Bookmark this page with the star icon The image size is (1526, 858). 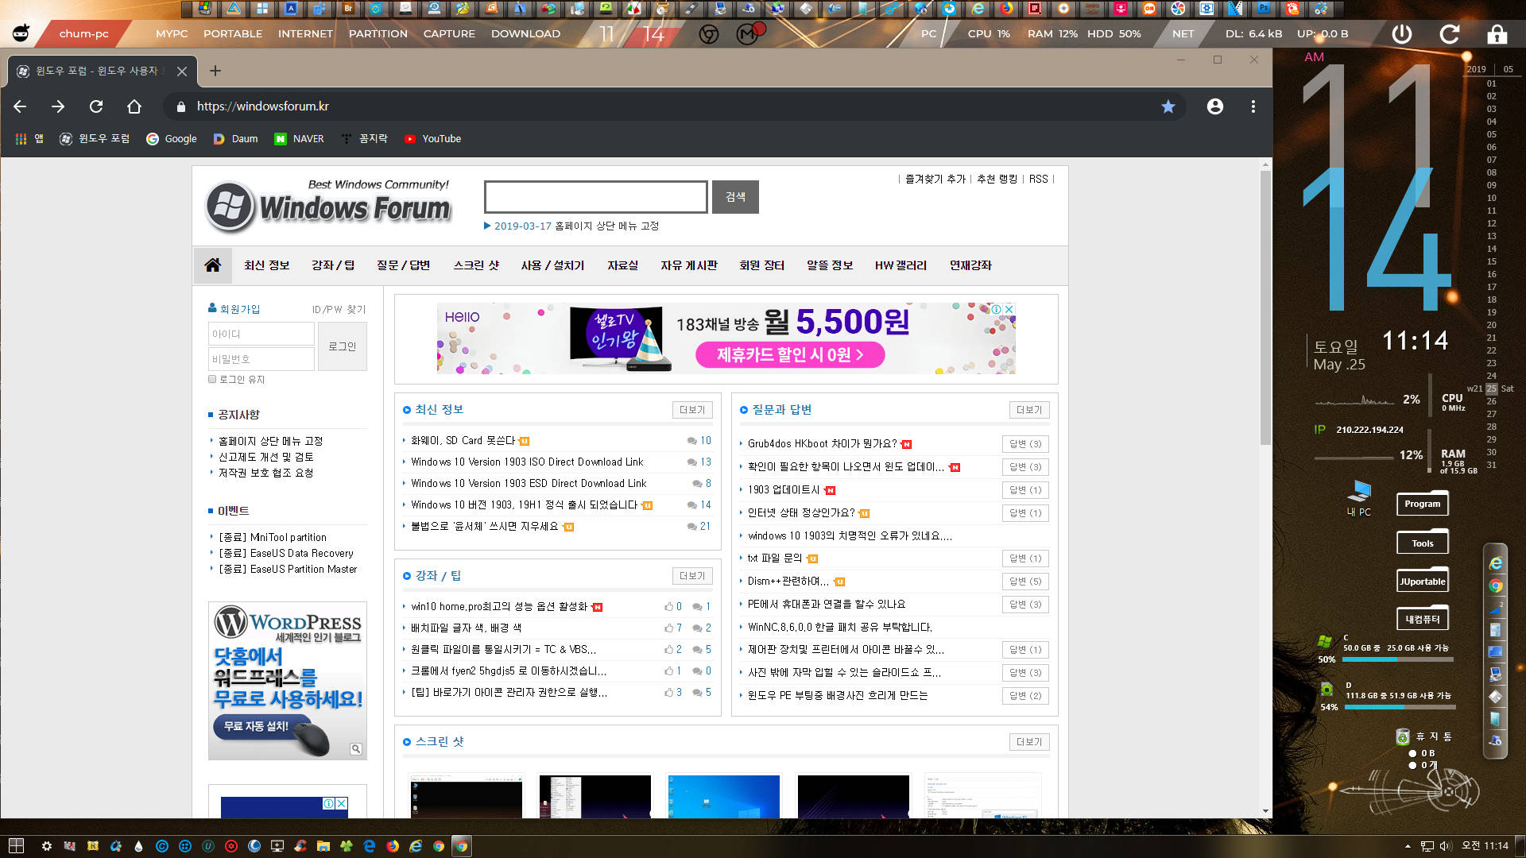(x=1168, y=106)
